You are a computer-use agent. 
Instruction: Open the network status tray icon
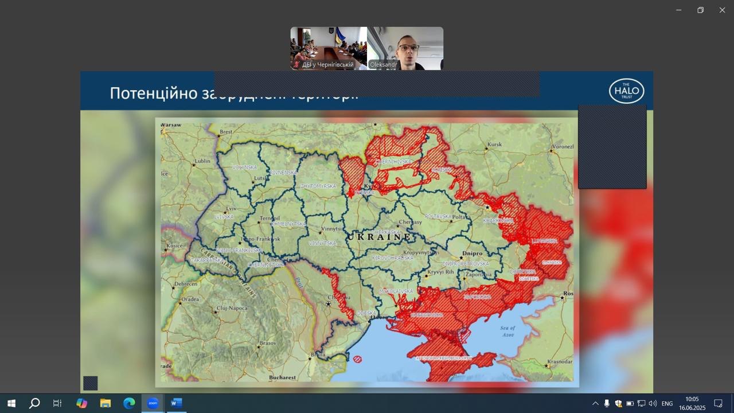pos(641,404)
